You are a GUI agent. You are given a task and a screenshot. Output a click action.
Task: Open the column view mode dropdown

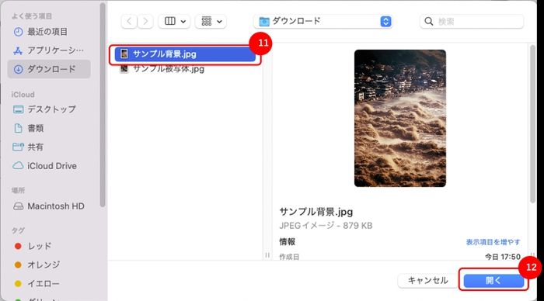point(174,22)
